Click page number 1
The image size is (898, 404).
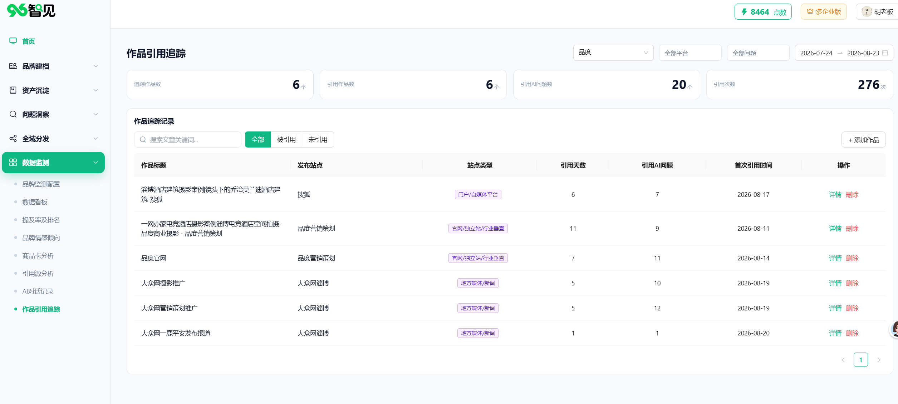tap(861, 360)
